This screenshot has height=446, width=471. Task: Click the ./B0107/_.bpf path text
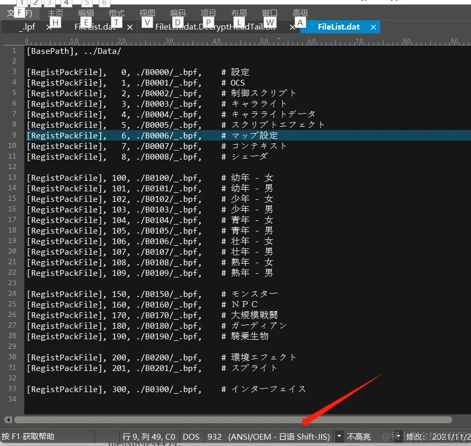click(x=169, y=252)
